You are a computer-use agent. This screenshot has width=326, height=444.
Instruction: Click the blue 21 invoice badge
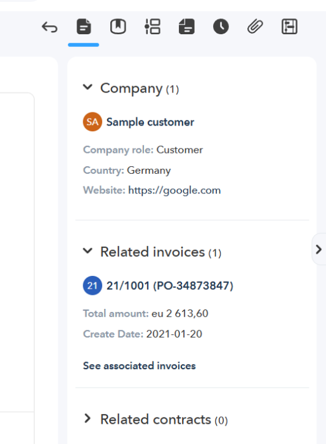[93, 285]
